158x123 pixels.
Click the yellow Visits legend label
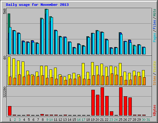pyautogui.click(x=155, y=67)
